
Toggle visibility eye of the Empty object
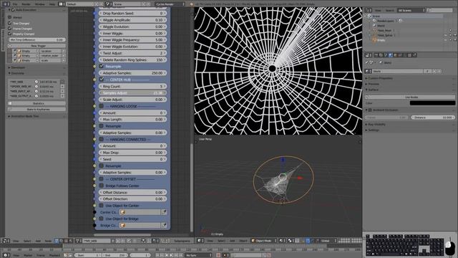tap(445, 40)
